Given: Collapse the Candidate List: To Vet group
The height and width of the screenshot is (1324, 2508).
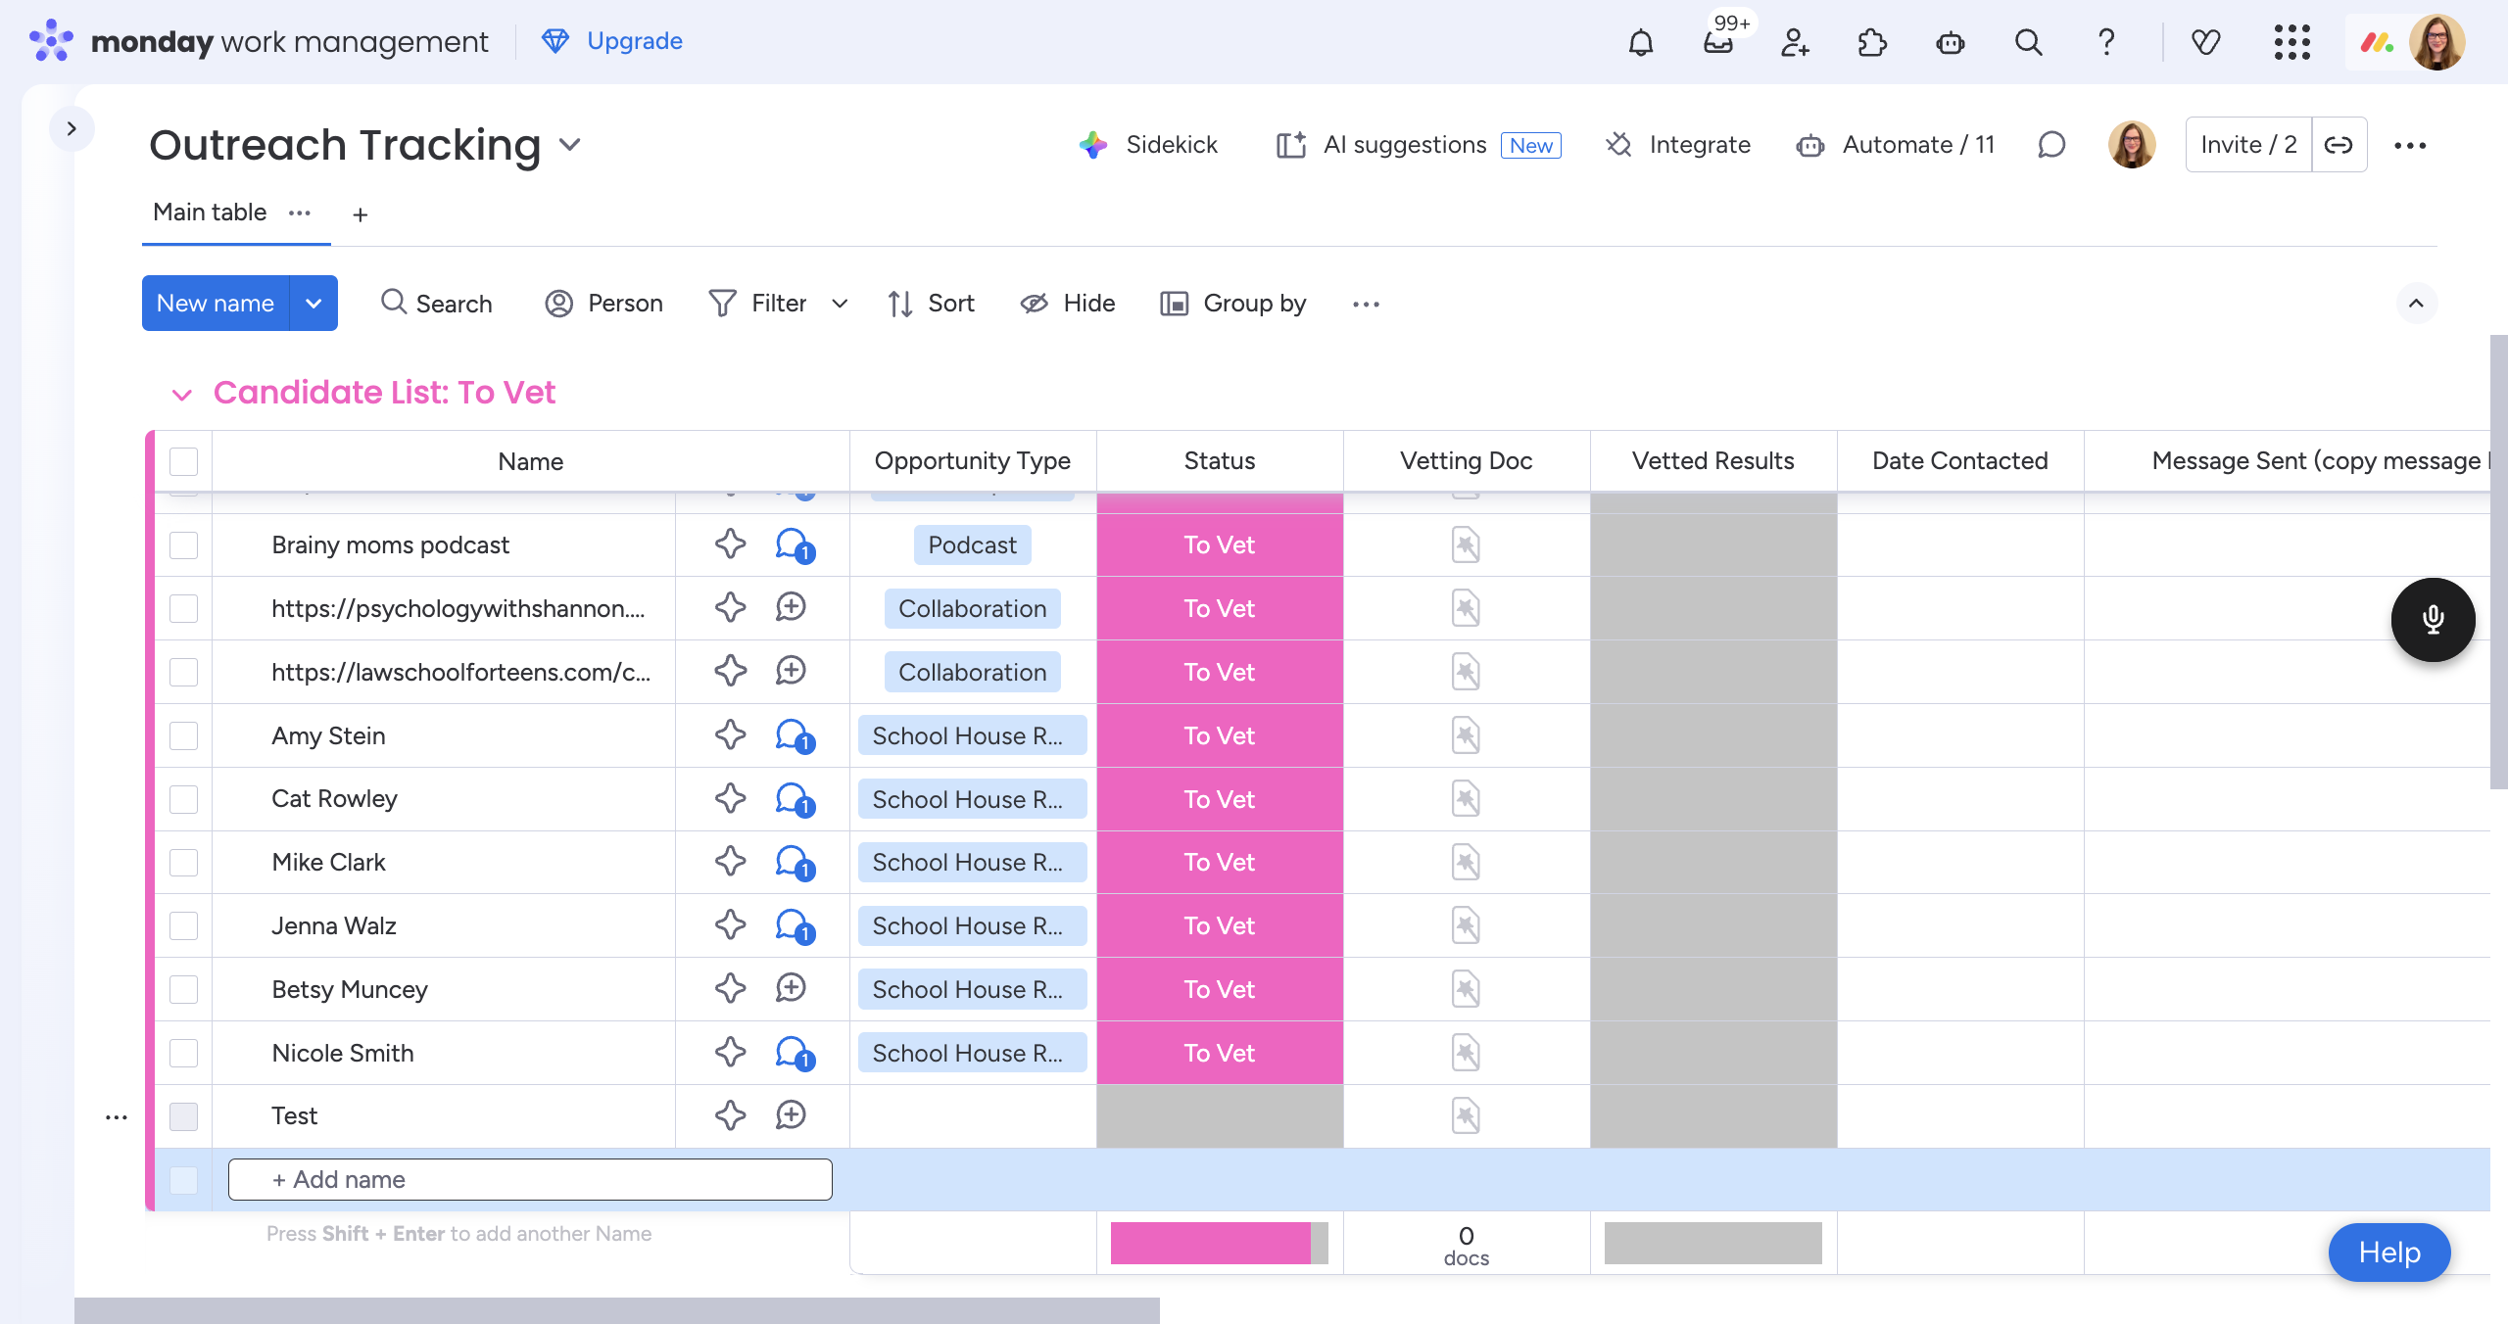Looking at the screenshot, I should 181,395.
